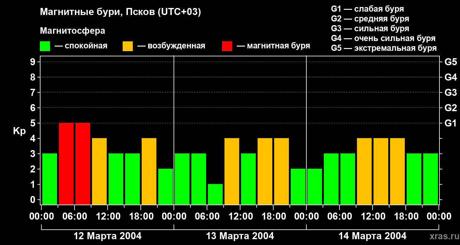460x245 pixels.
Task: Select the '12 Марта 2004' date label
Action: point(108,236)
